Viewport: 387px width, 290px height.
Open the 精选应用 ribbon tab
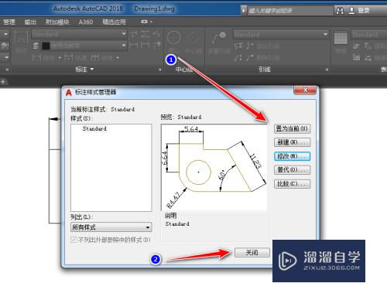[x=114, y=22]
